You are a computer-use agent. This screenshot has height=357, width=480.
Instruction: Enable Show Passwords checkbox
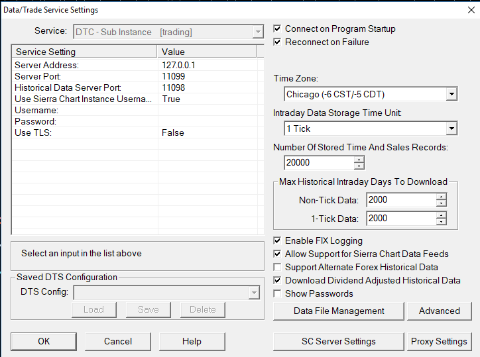[278, 294]
